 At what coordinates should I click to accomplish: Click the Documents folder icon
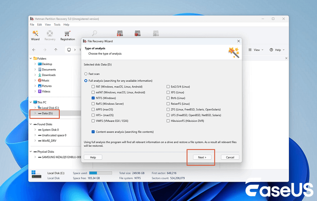click(x=40, y=70)
